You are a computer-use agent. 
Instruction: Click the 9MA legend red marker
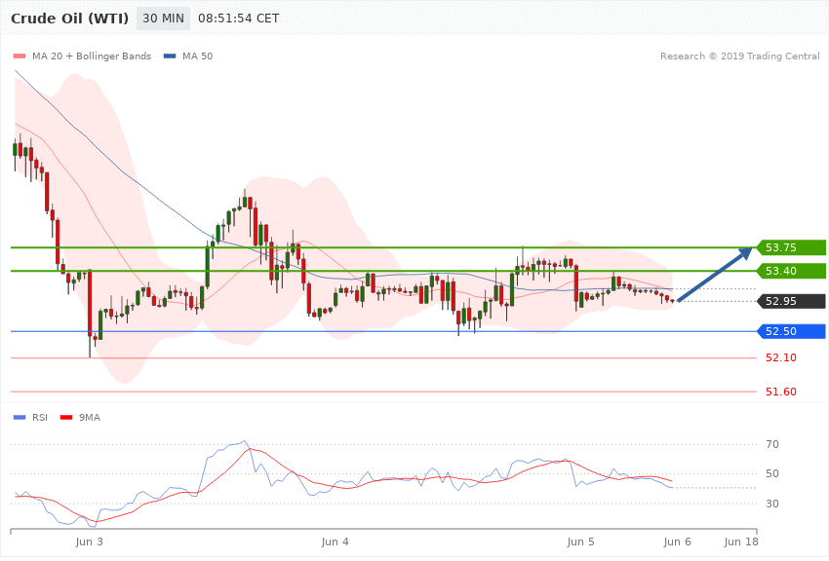click(x=66, y=418)
